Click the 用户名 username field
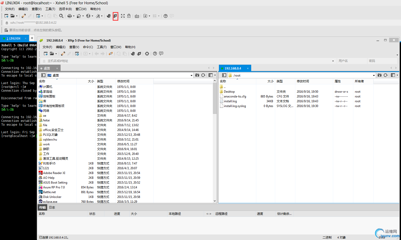 pyautogui.click(x=352, y=61)
